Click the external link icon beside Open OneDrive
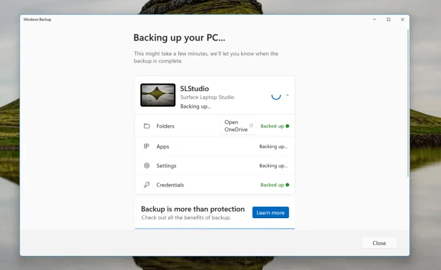 click(x=251, y=126)
